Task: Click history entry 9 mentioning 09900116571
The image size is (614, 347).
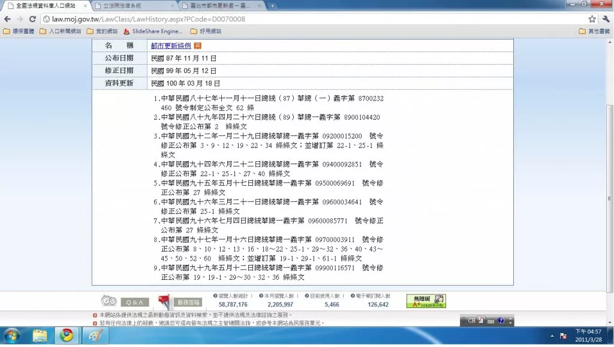Action: (269, 272)
